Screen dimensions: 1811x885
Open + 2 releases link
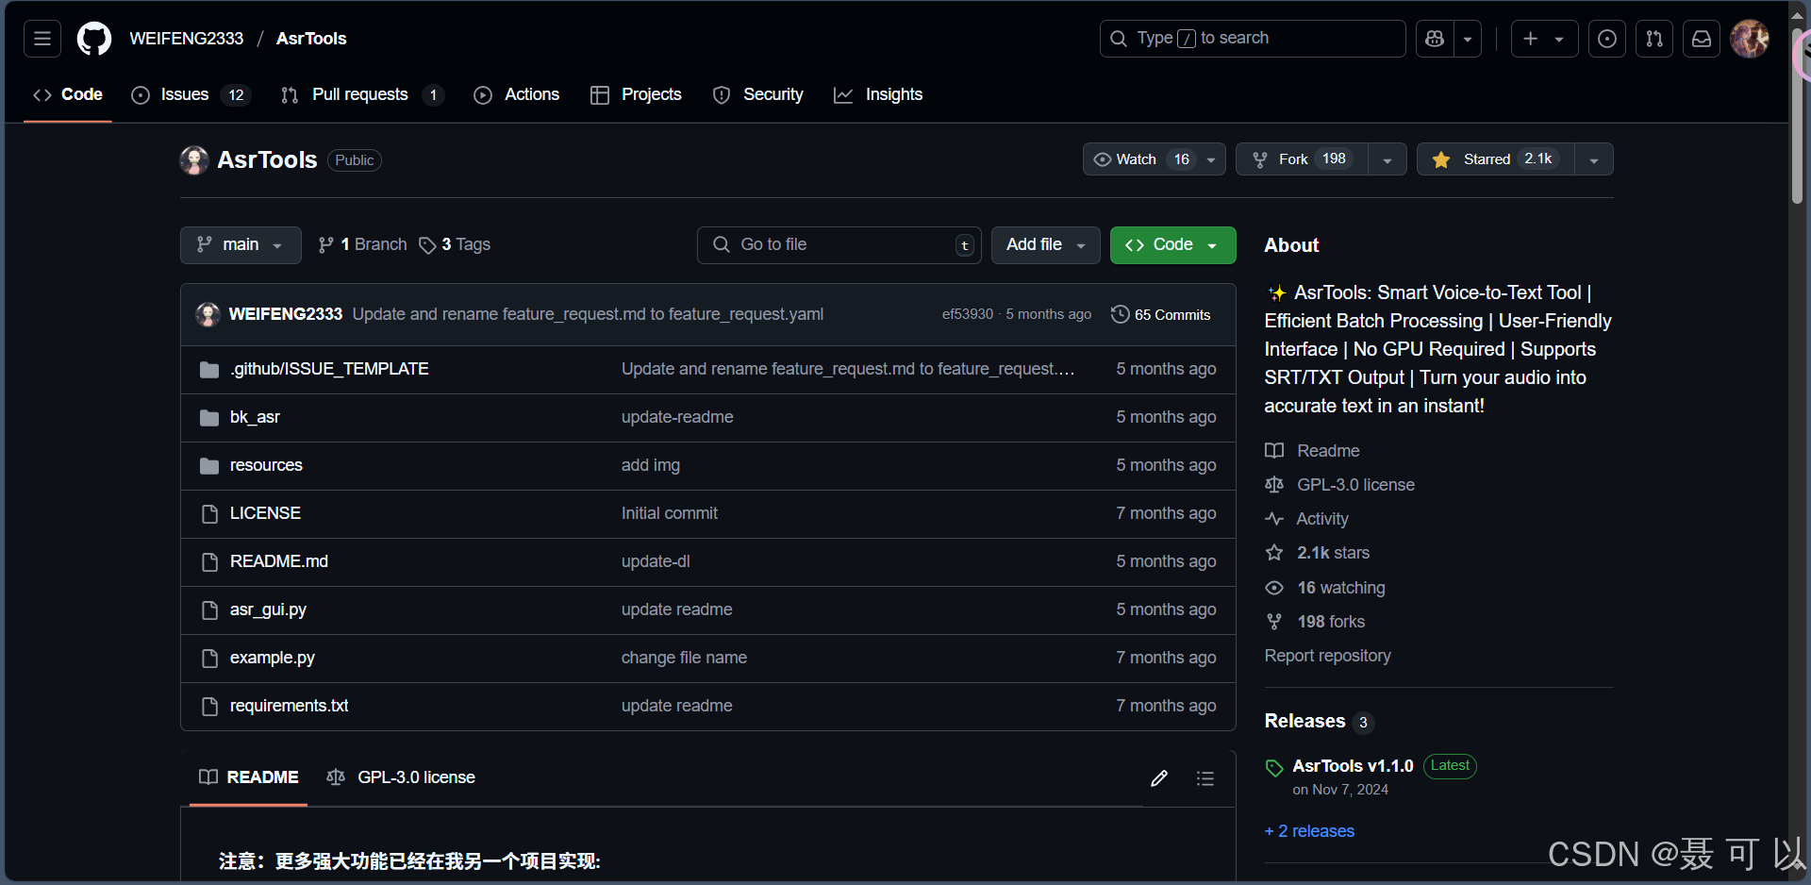(1309, 831)
